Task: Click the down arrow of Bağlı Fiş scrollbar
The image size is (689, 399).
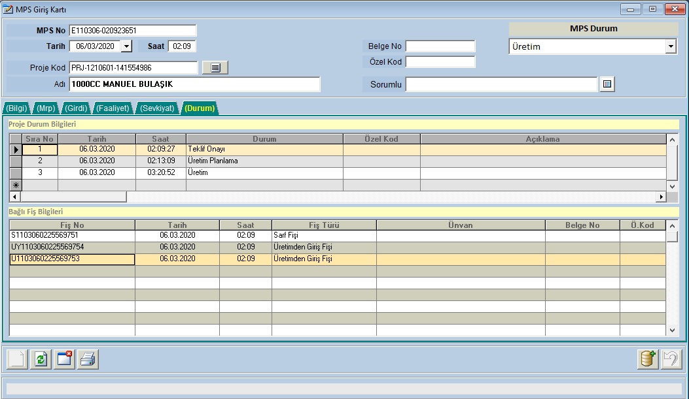Action: coord(672,330)
